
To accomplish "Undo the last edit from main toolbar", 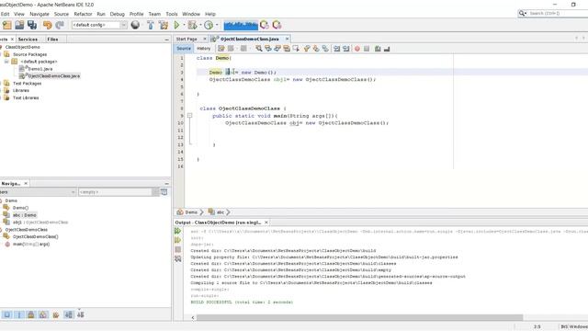I will 47,25.
